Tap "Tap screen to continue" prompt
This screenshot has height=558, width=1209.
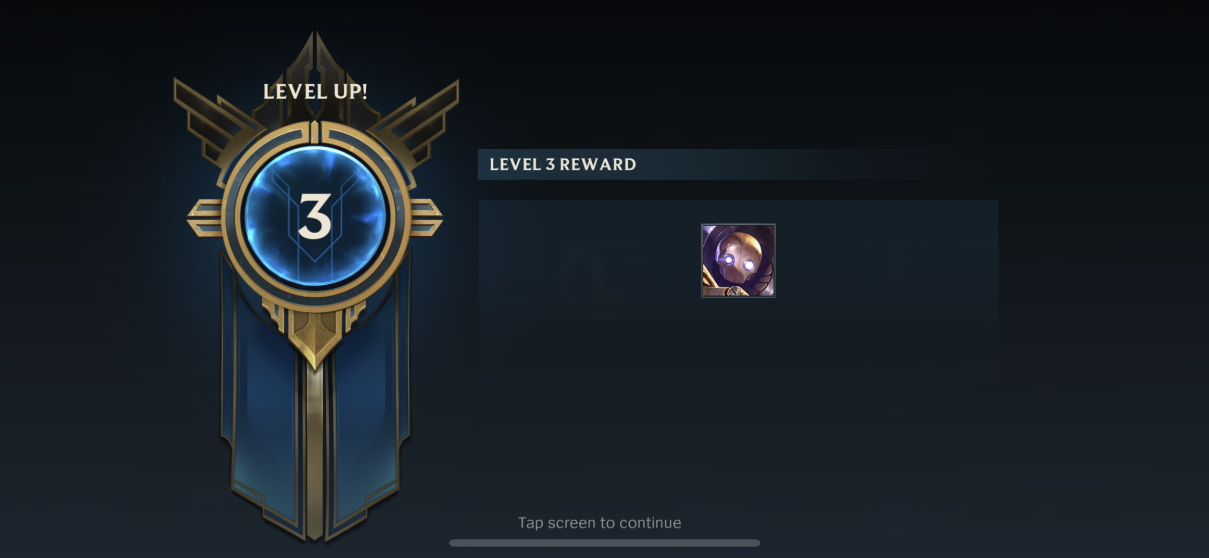(600, 523)
